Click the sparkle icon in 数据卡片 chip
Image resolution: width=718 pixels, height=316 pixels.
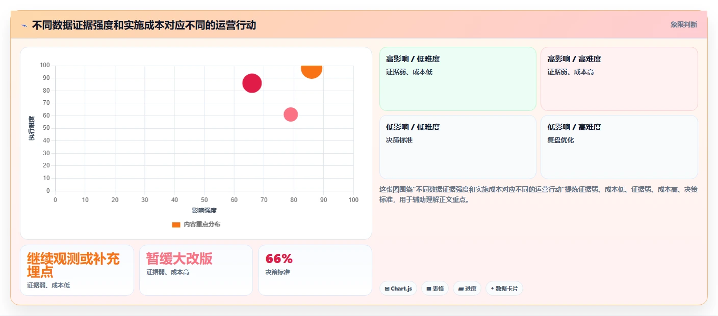(492, 289)
